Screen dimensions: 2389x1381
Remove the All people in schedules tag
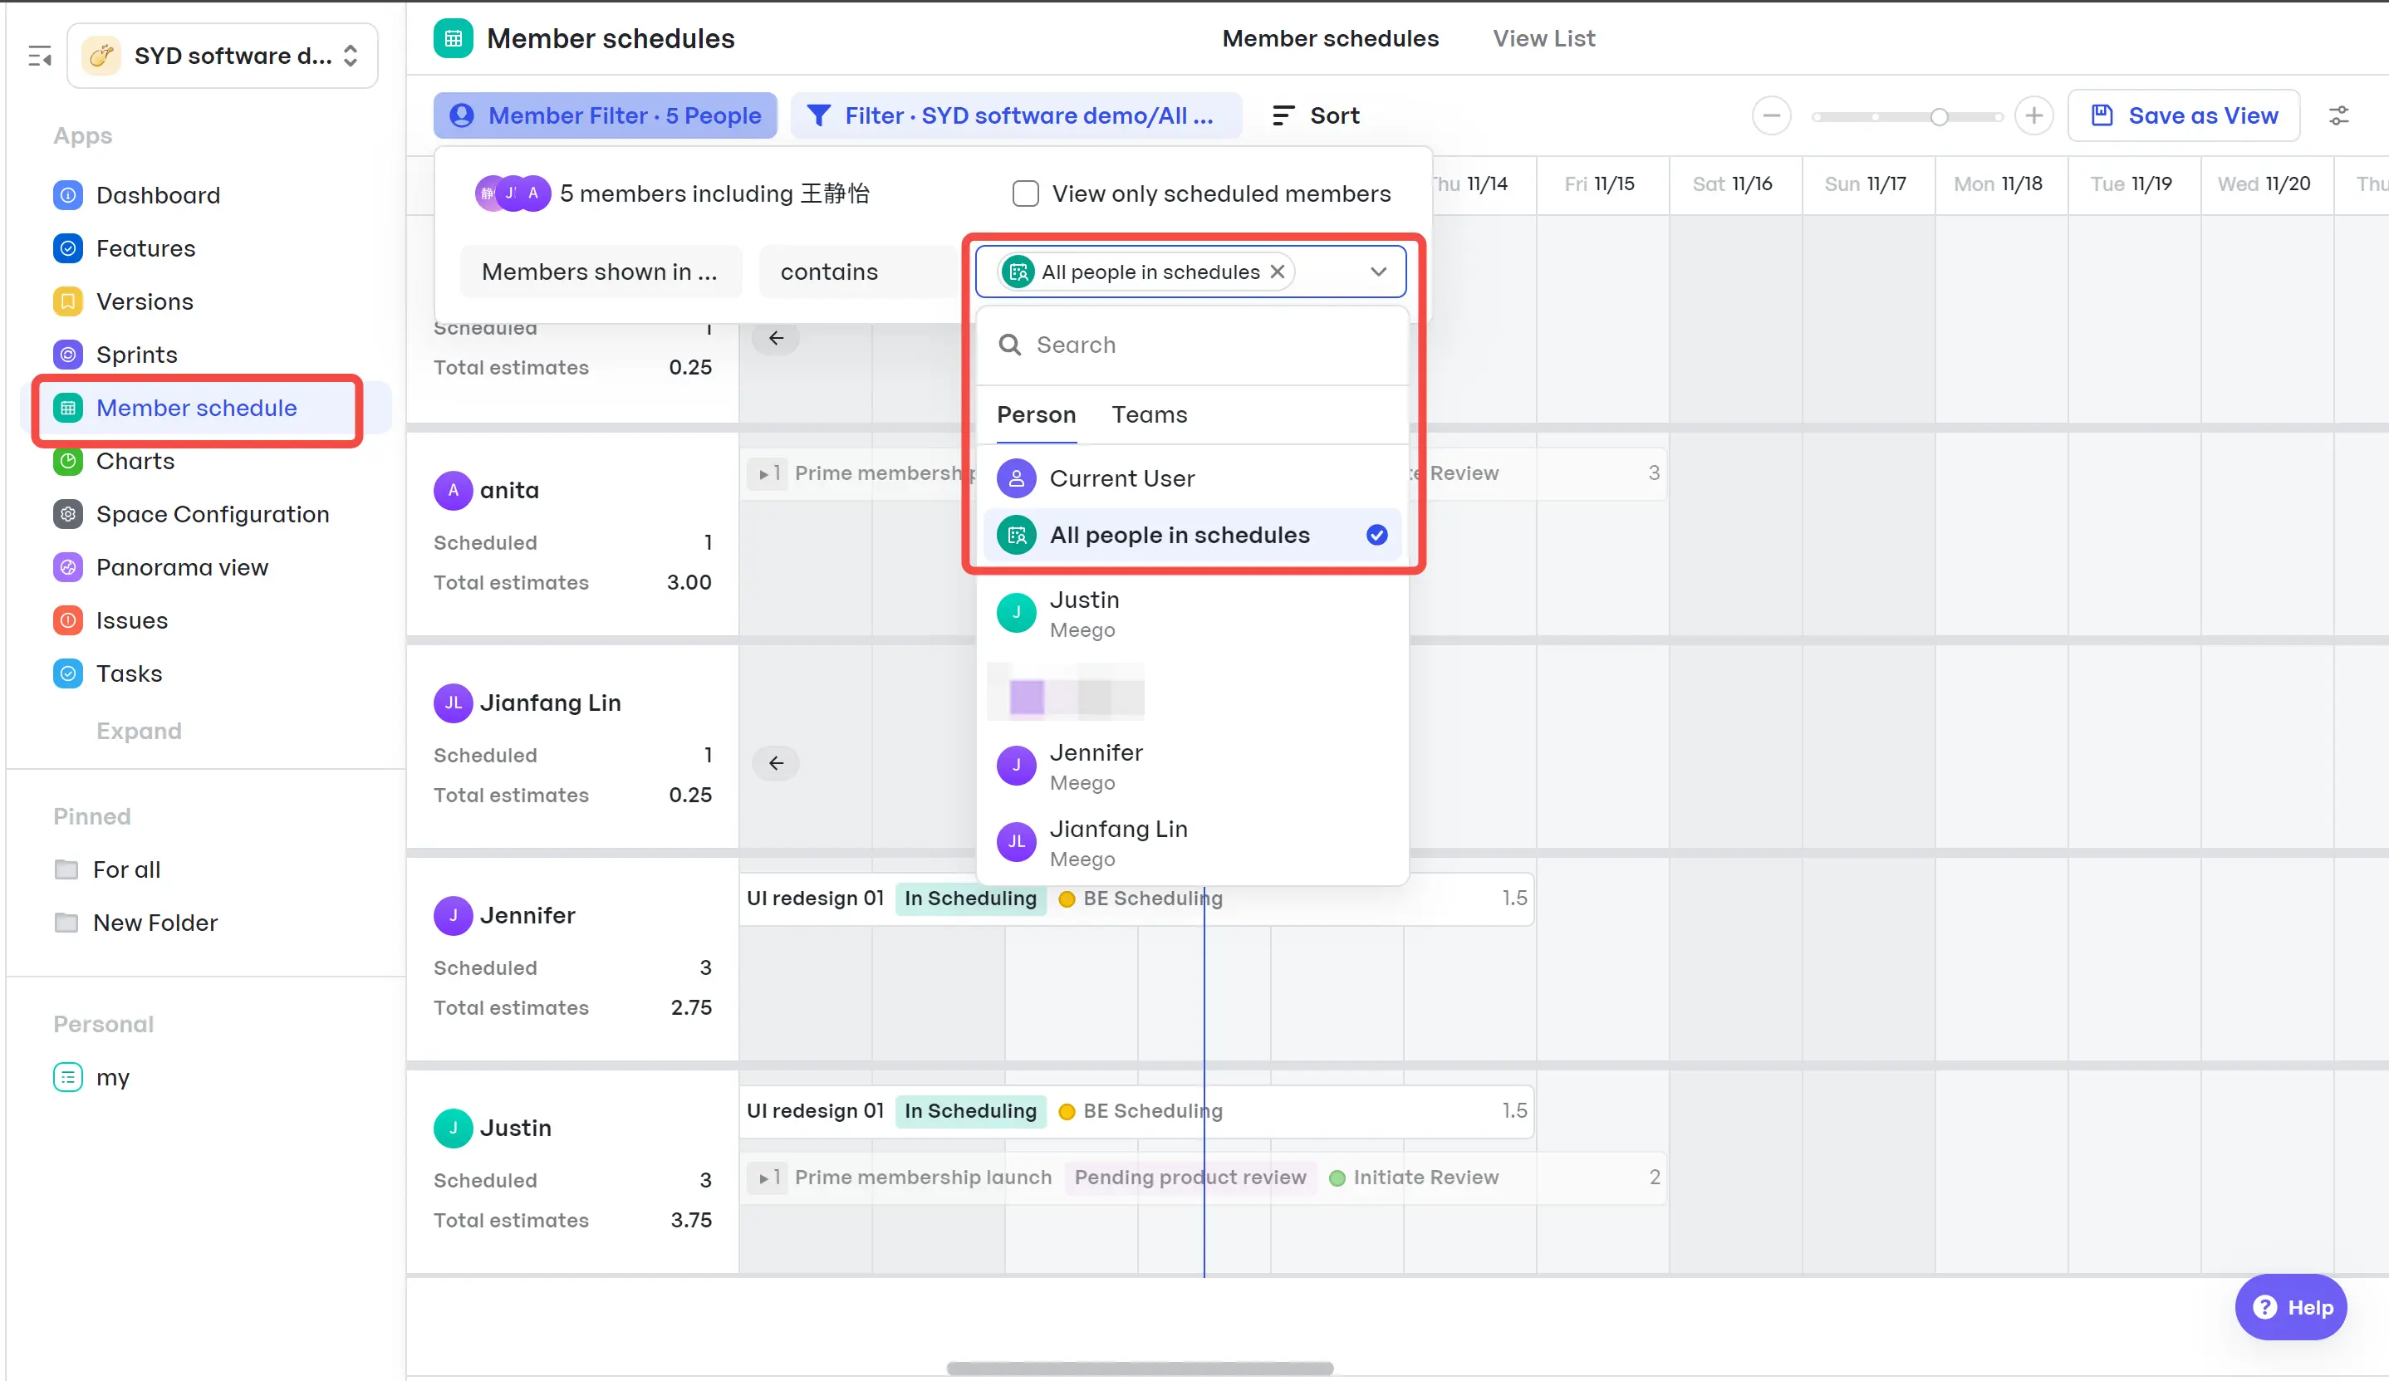tap(1278, 272)
